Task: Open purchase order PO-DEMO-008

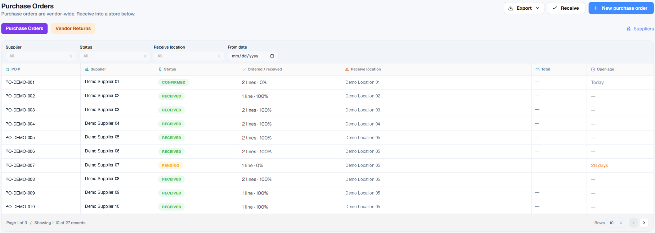Action: click(20, 179)
